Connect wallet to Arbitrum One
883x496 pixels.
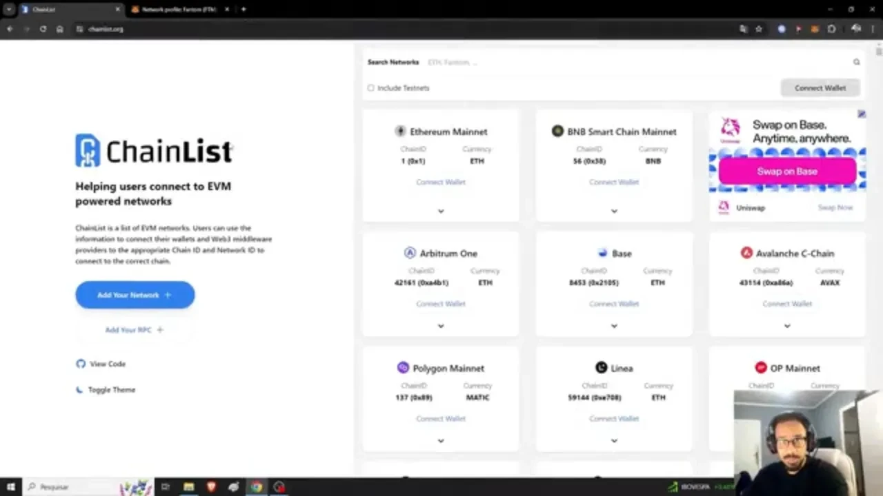tap(441, 304)
